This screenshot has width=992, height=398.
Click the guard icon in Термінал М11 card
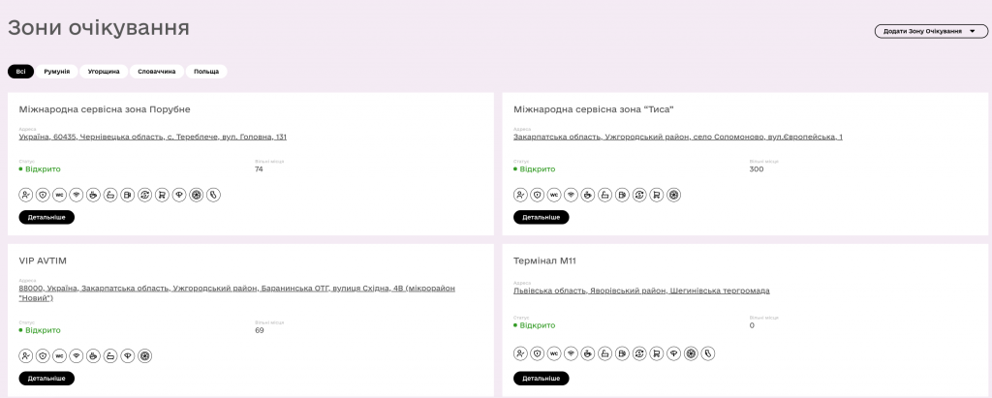520,353
